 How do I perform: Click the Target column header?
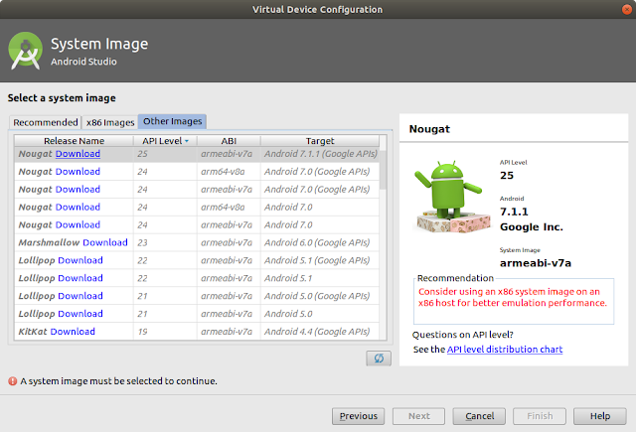(320, 141)
